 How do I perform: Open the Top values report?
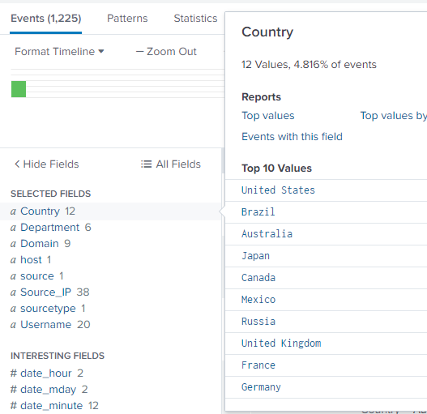point(268,116)
